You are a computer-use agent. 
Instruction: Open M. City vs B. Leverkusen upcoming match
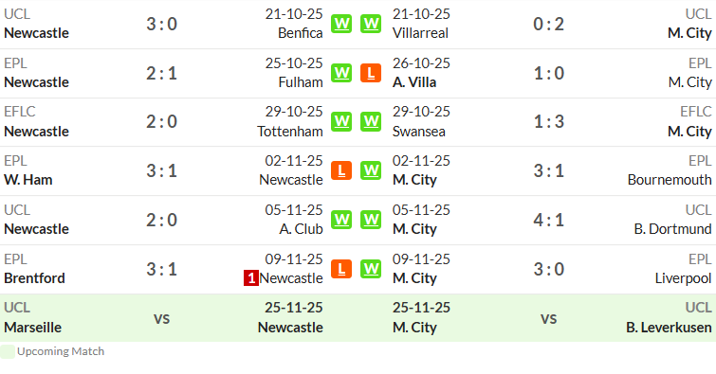(549, 318)
